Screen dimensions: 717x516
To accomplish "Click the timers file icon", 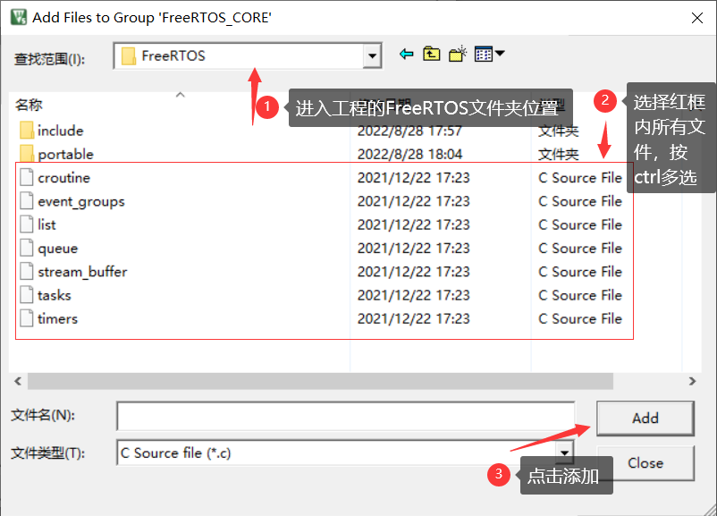I will click(27, 318).
